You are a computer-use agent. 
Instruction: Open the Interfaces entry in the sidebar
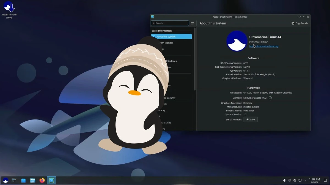tap(171, 61)
